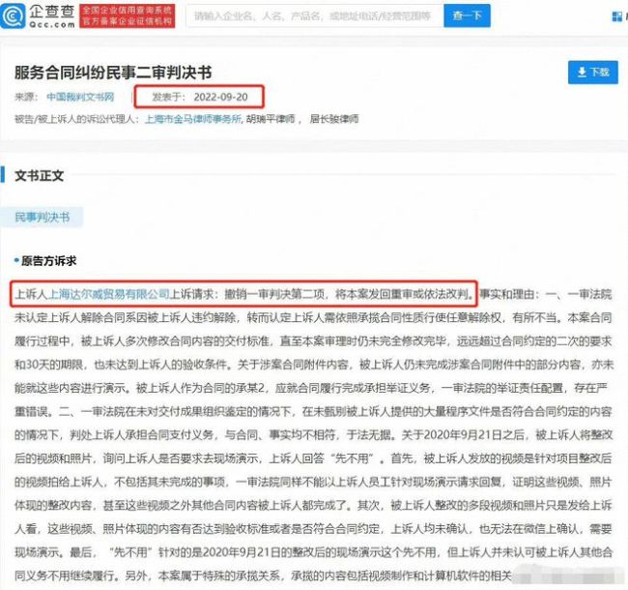Click the 上诉人 text starting the appeal paragraph
The width and height of the screenshot is (628, 590).
pos(28,292)
